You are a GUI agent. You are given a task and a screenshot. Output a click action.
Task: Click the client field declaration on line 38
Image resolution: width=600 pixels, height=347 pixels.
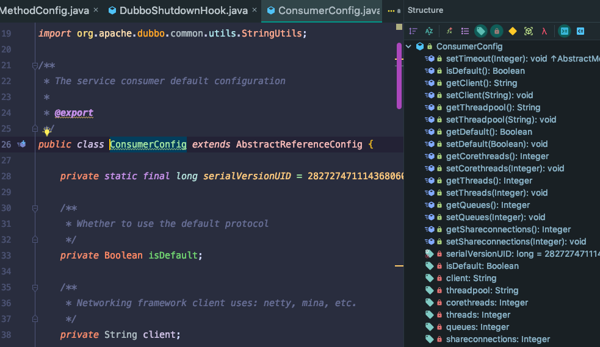pos(159,335)
